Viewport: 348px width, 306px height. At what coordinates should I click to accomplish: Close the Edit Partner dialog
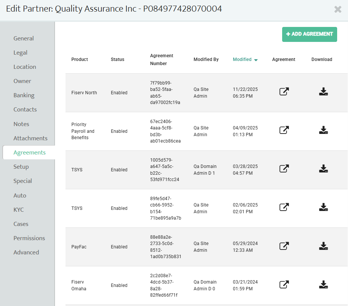(x=338, y=9)
